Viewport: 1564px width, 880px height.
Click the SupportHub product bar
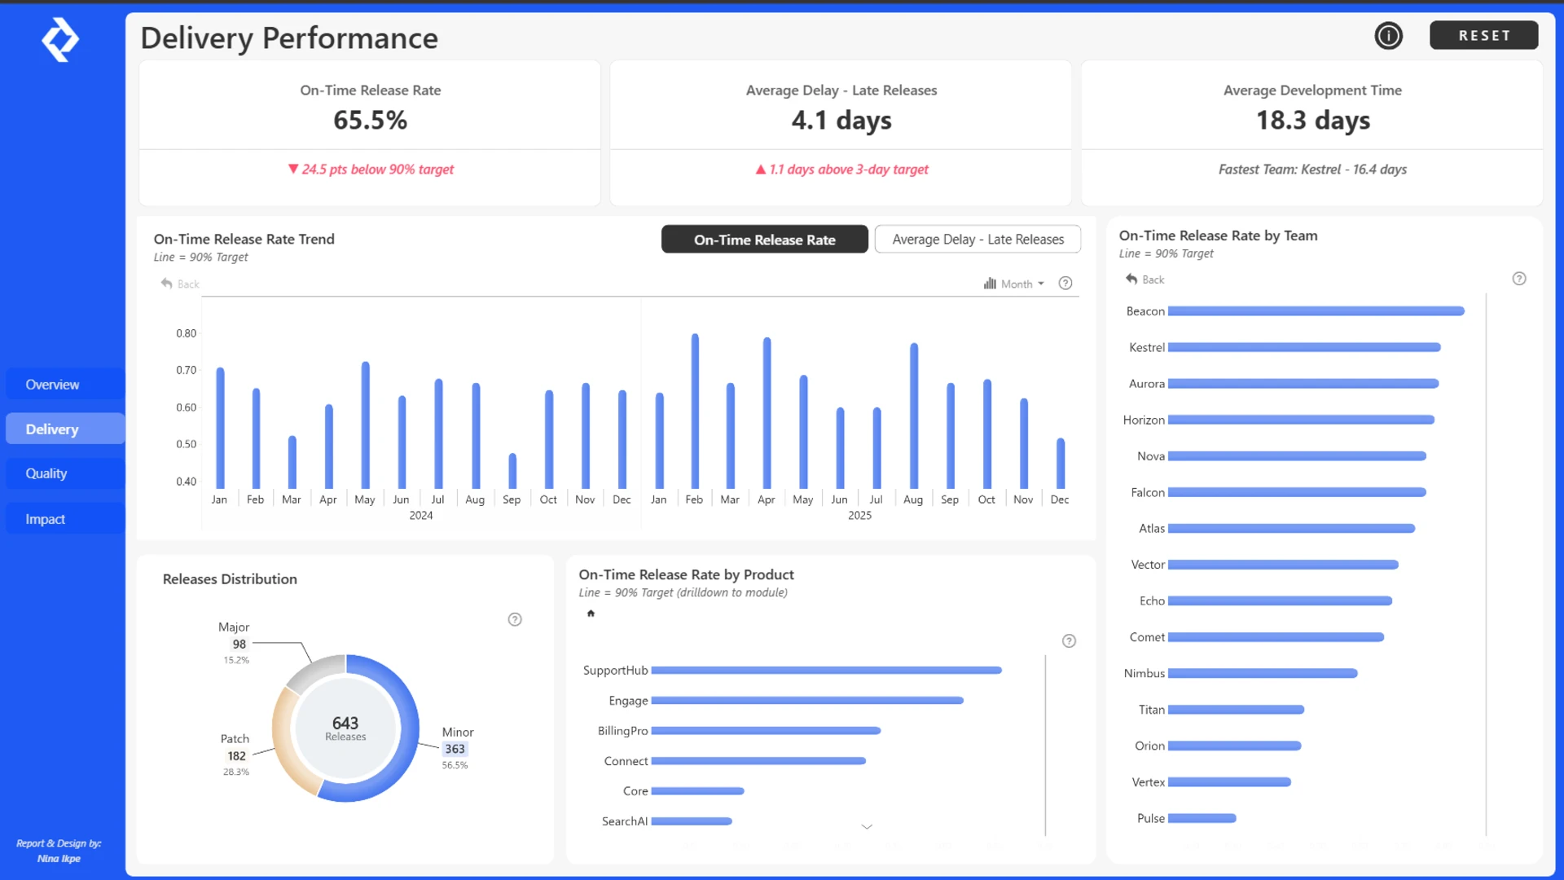826,671
